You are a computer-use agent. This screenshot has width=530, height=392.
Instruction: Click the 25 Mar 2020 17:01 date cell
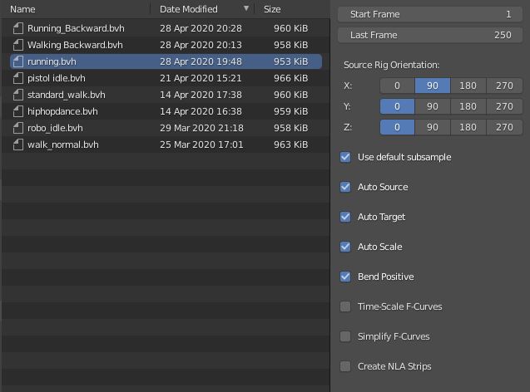tap(201, 145)
